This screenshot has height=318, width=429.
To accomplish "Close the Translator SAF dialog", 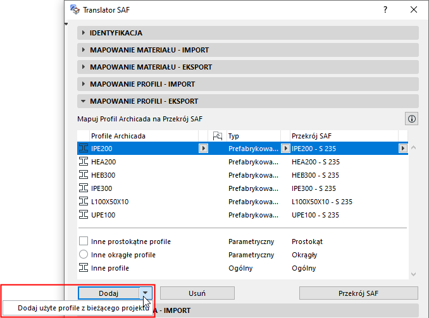I will pos(414,9).
